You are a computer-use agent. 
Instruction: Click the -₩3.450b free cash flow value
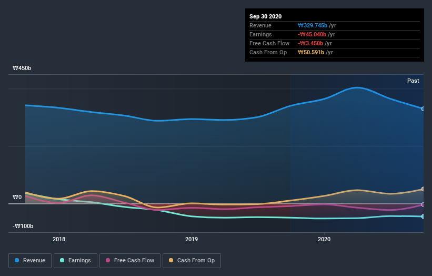click(x=310, y=43)
